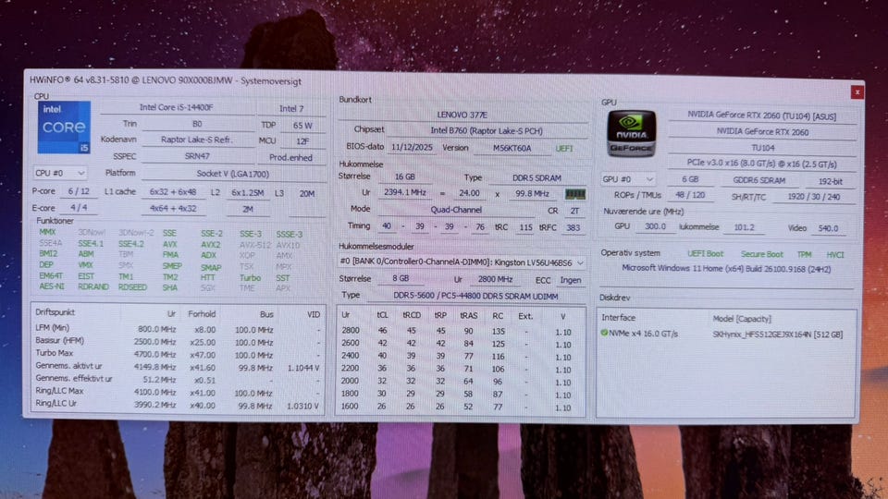The height and width of the screenshot is (499, 888).
Task: Click the Video clock 540.0 value
Action: [827, 228]
